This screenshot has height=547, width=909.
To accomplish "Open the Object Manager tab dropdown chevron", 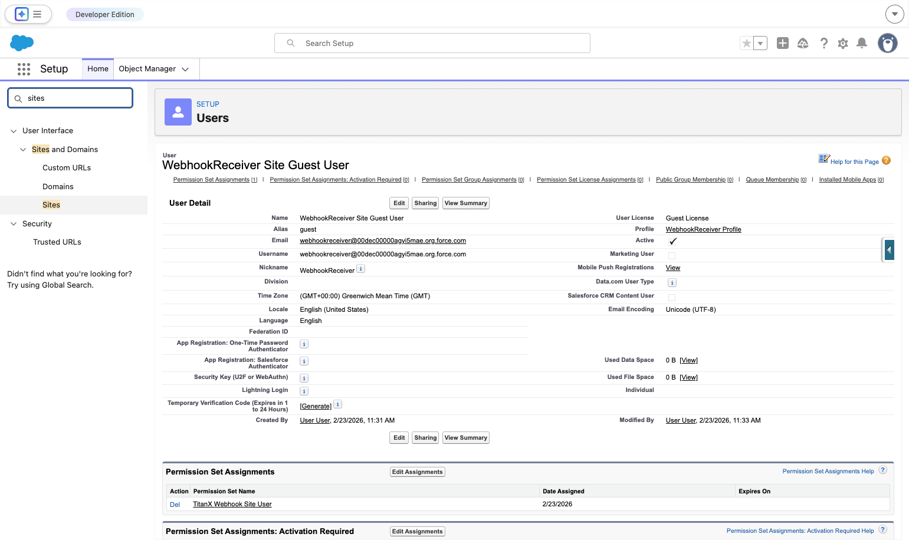I will 185,69.
